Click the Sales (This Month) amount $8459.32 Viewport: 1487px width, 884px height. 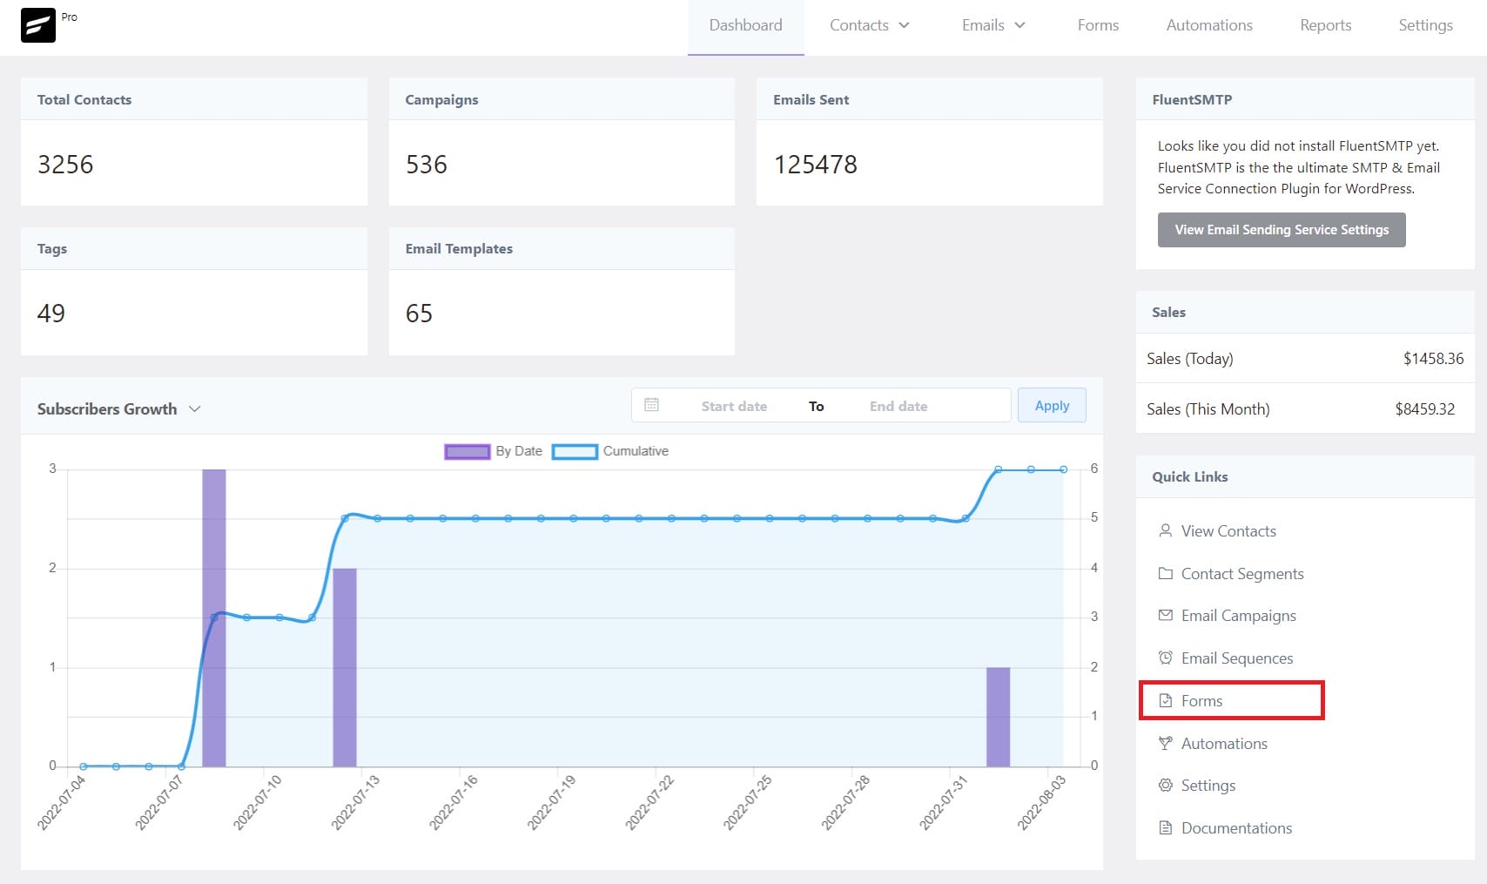[x=1424, y=408]
